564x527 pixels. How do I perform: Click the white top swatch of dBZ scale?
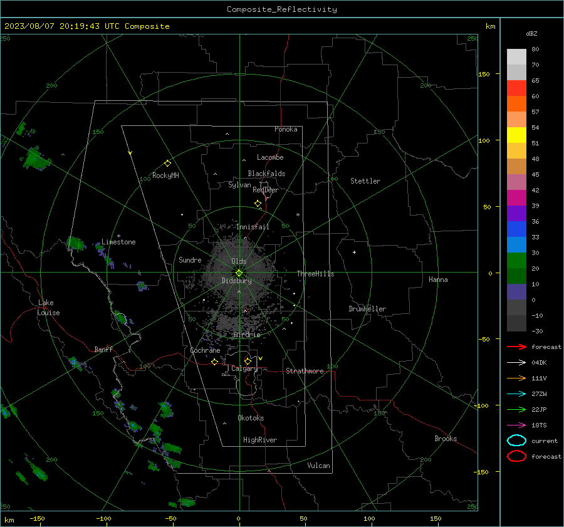pyautogui.click(x=516, y=57)
